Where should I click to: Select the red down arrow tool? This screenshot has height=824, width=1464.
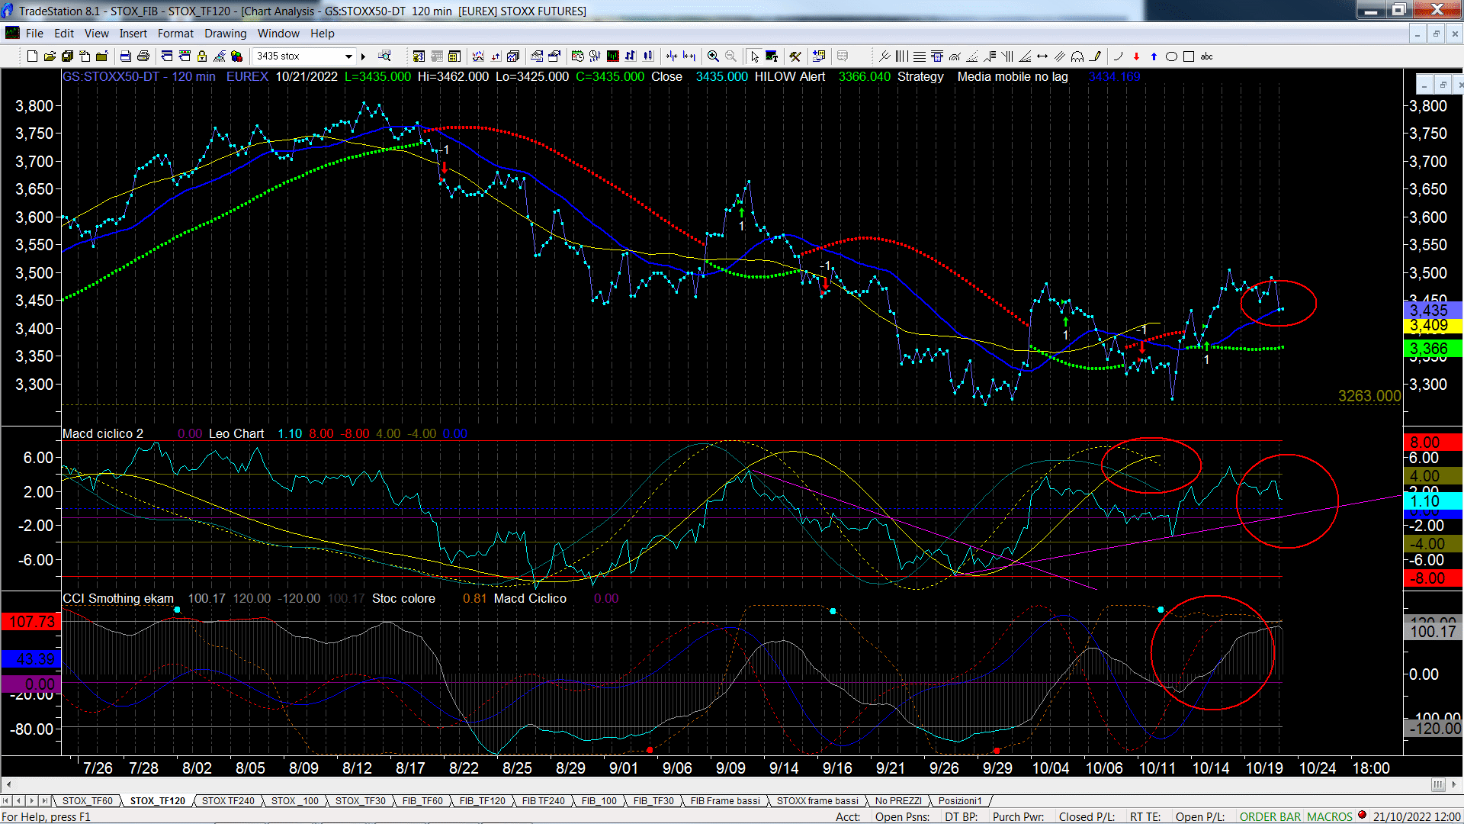pos(1136,56)
